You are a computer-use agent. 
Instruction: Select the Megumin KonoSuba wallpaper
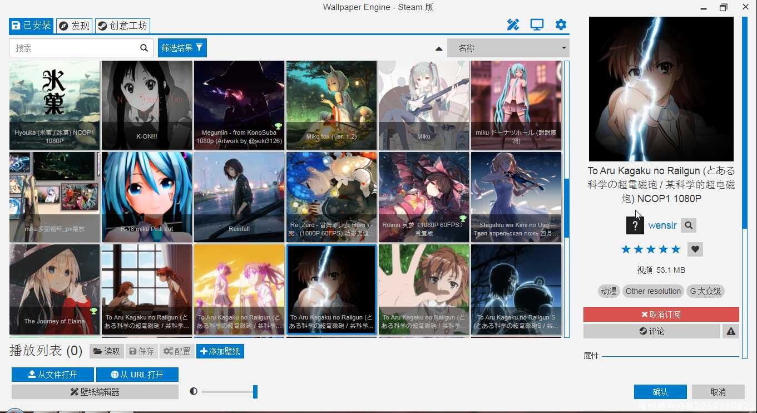point(239,105)
